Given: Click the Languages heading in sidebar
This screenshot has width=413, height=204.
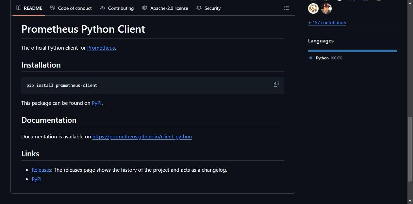Looking at the screenshot, I should 321,41.
